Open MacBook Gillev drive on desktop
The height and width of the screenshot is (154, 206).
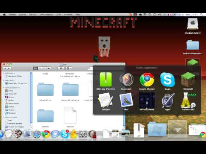point(193,26)
